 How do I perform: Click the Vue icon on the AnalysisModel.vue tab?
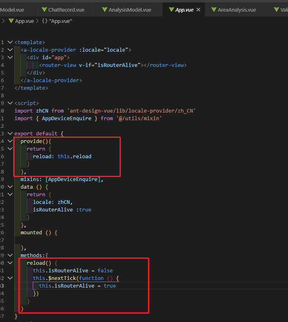(105, 10)
